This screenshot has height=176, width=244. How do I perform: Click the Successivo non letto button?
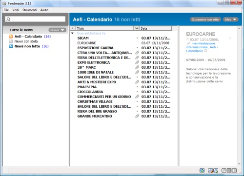[x=205, y=20]
